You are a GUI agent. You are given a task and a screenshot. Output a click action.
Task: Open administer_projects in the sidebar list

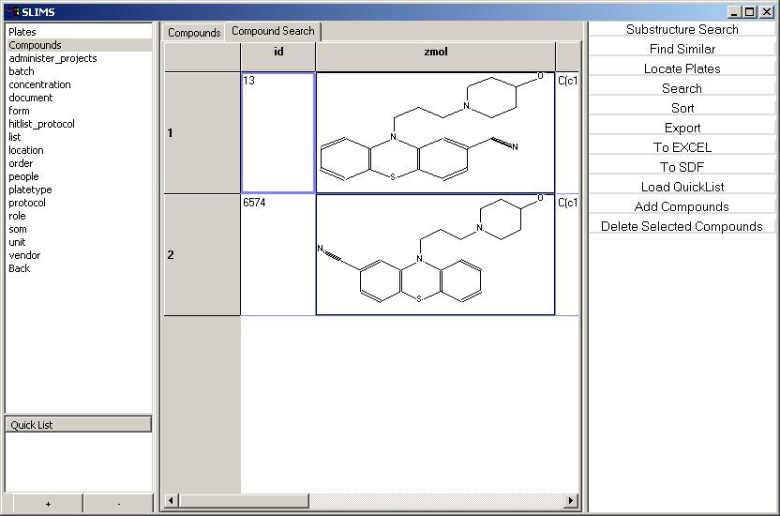(52, 58)
